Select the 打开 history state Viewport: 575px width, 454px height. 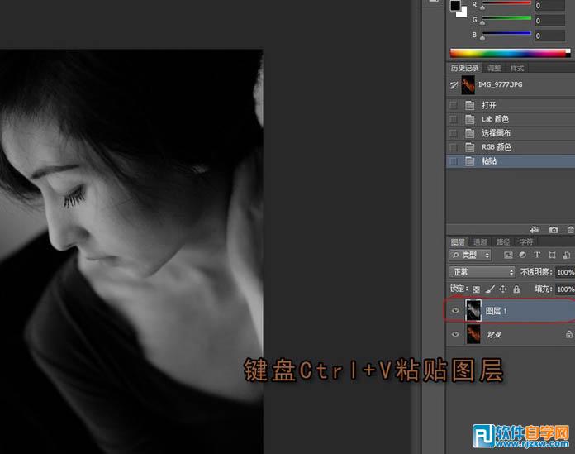click(x=511, y=105)
